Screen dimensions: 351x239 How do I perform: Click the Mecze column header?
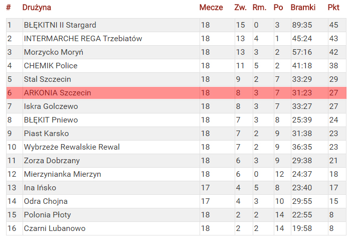point(211,8)
